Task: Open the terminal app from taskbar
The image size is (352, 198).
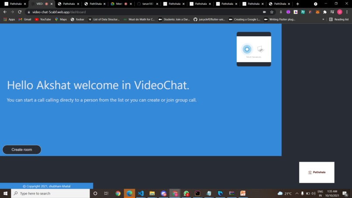Action: [197, 193]
